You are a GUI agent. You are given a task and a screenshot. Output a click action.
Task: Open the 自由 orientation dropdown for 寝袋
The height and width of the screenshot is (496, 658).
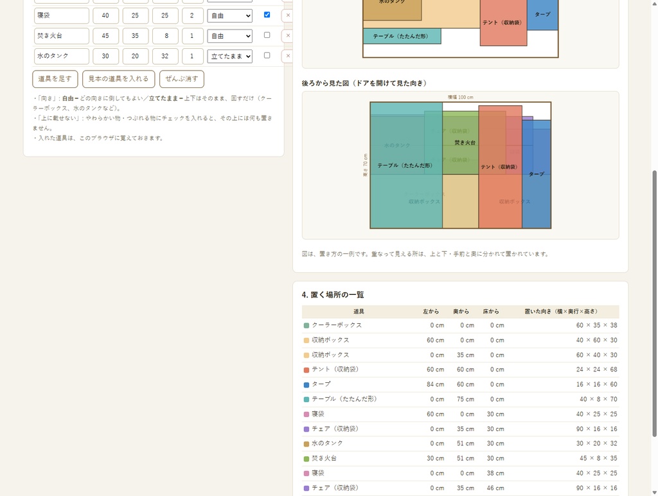[x=229, y=16]
